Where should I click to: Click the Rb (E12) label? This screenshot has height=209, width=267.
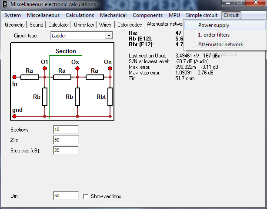tap(140, 39)
